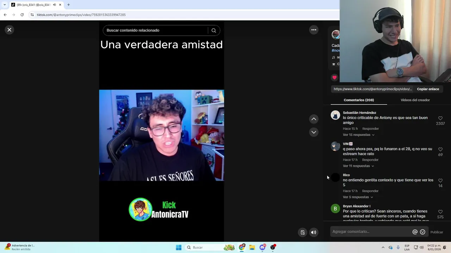451x253 pixels.
Task: Open Sebastián Hernández's profile name
Action: click(359, 113)
